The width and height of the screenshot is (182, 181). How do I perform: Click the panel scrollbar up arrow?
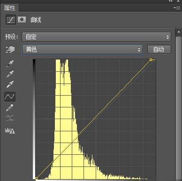point(178,32)
